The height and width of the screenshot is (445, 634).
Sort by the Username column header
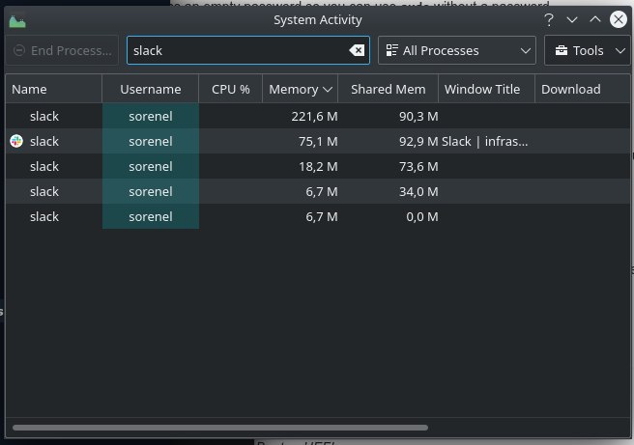click(x=151, y=89)
